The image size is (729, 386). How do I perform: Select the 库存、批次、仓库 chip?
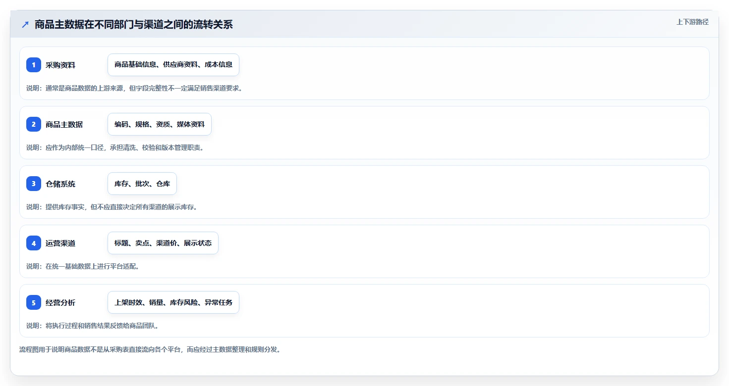(x=142, y=184)
